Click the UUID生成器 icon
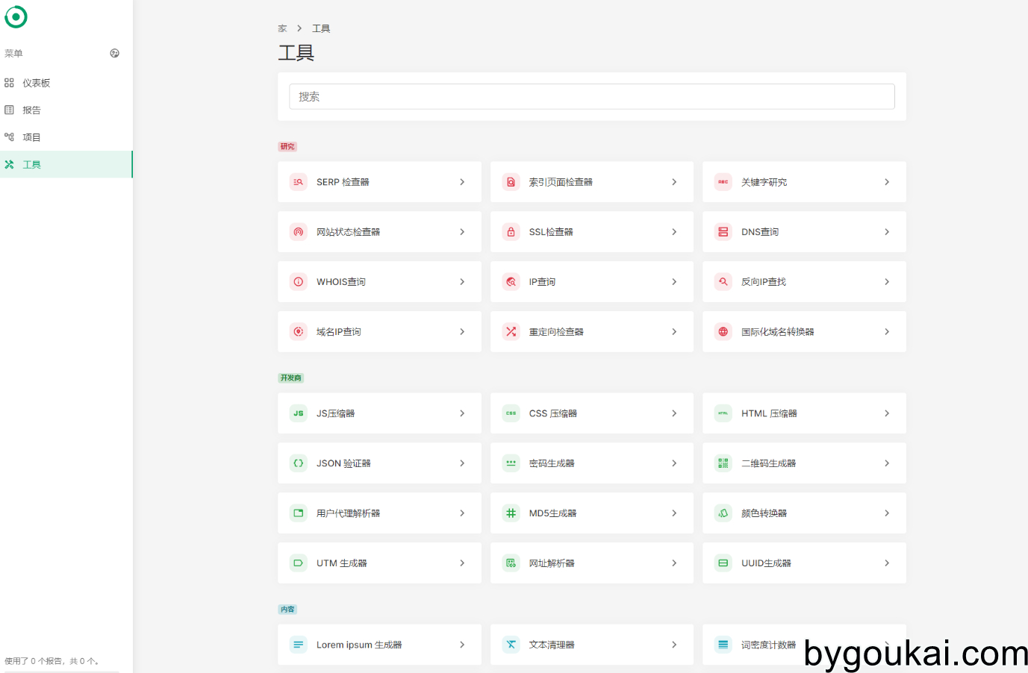1028x673 pixels. coord(723,563)
